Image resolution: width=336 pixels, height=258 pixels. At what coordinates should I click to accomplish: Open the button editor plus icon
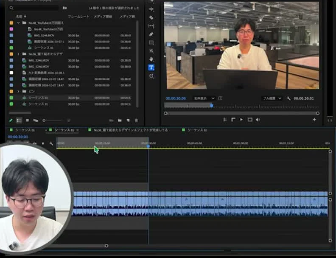coord(314,120)
